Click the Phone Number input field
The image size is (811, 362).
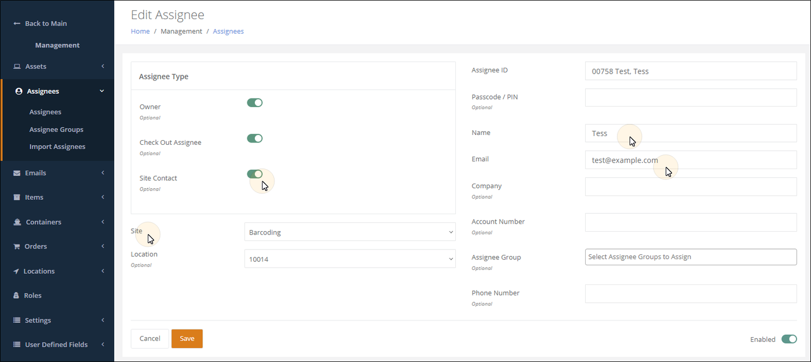click(x=691, y=294)
